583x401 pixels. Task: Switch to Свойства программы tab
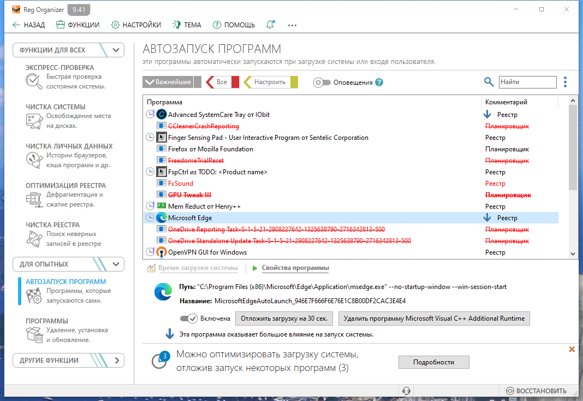point(295,268)
